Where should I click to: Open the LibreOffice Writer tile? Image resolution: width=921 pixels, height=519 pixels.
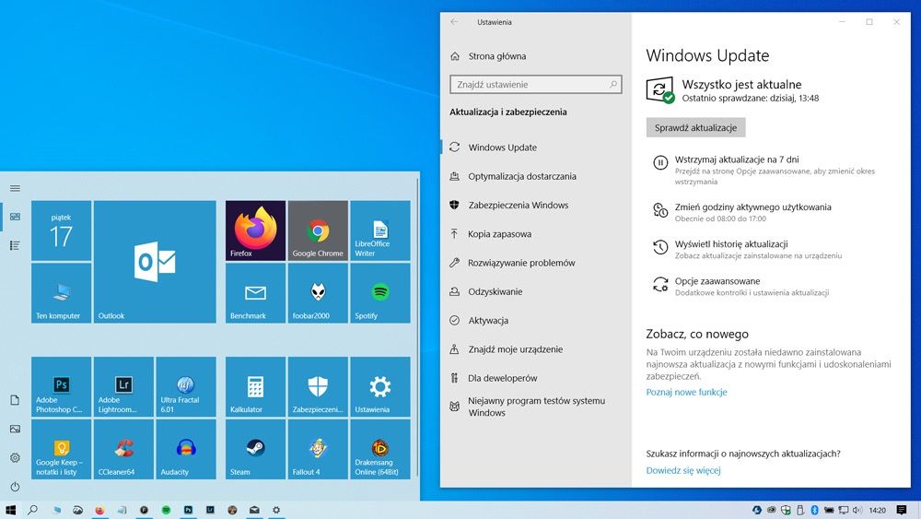point(380,230)
